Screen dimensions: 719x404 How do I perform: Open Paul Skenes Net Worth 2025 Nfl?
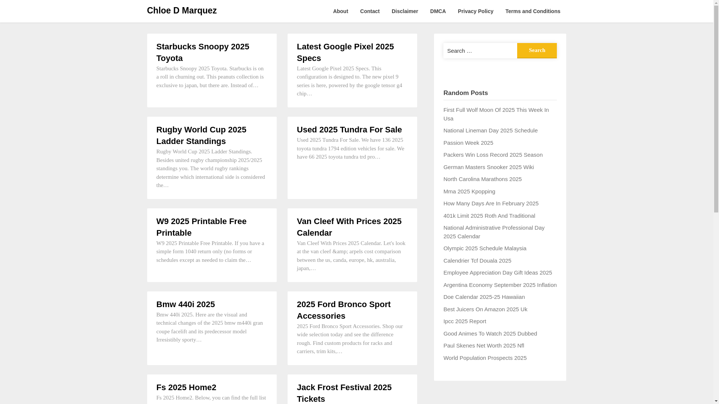(x=484, y=346)
